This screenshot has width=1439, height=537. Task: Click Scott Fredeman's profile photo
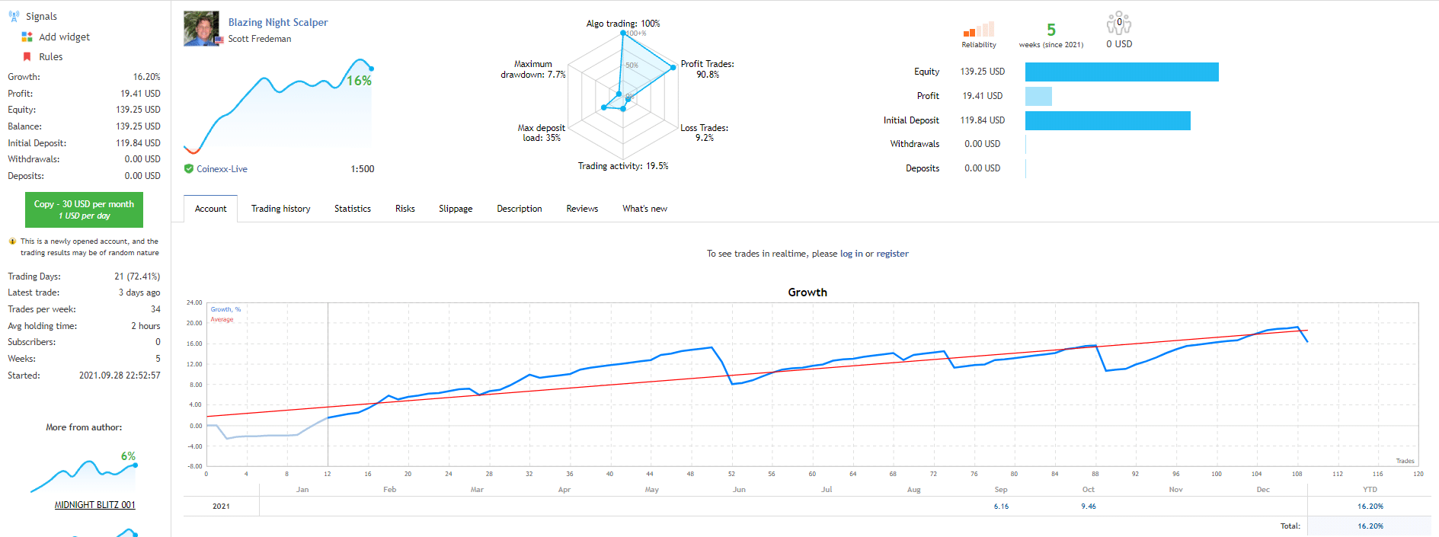coord(201,29)
